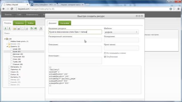Collapse the web root tree node
This screenshot has width=182, height=102.
pyautogui.click(x=5, y=39)
